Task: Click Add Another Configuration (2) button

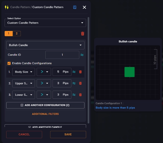Action: [x=45, y=105]
